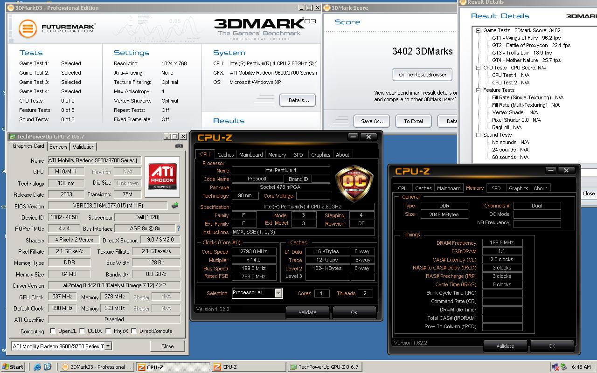
Task: Open the Windows Start menu
Action: [13, 367]
